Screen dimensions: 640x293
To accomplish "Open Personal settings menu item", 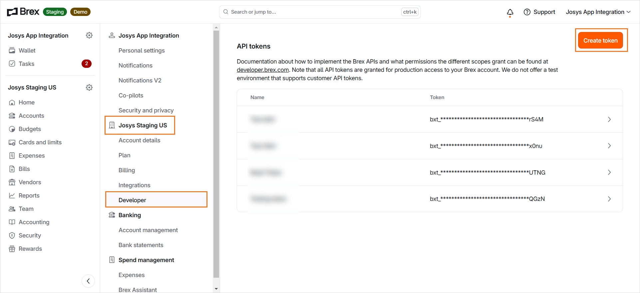I will click(142, 51).
